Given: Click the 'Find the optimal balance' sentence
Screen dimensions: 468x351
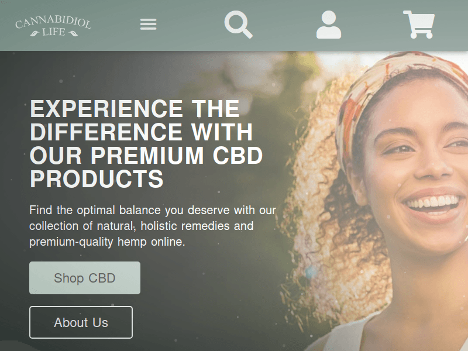Looking at the screenshot, I should pos(153,210).
